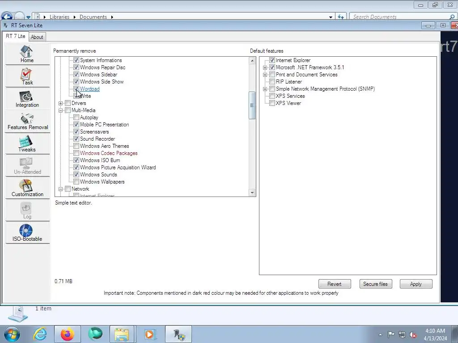Launch Internet Explorer from taskbar

coord(40,334)
